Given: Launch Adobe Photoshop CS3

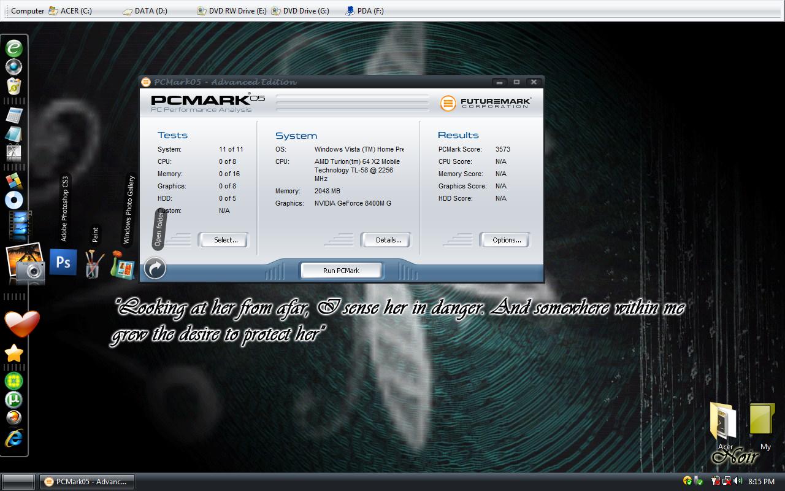Looking at the screenshot, I should (x=63, y=263).
